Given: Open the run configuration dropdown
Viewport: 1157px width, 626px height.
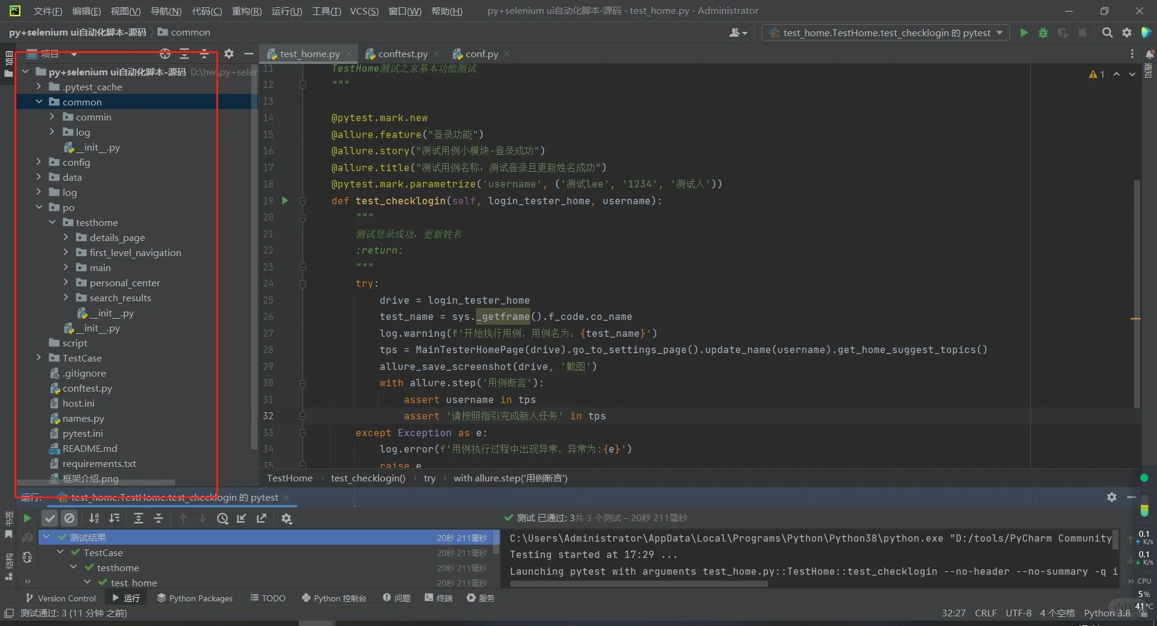Looking at the screenshot, I should (1000, 33).
